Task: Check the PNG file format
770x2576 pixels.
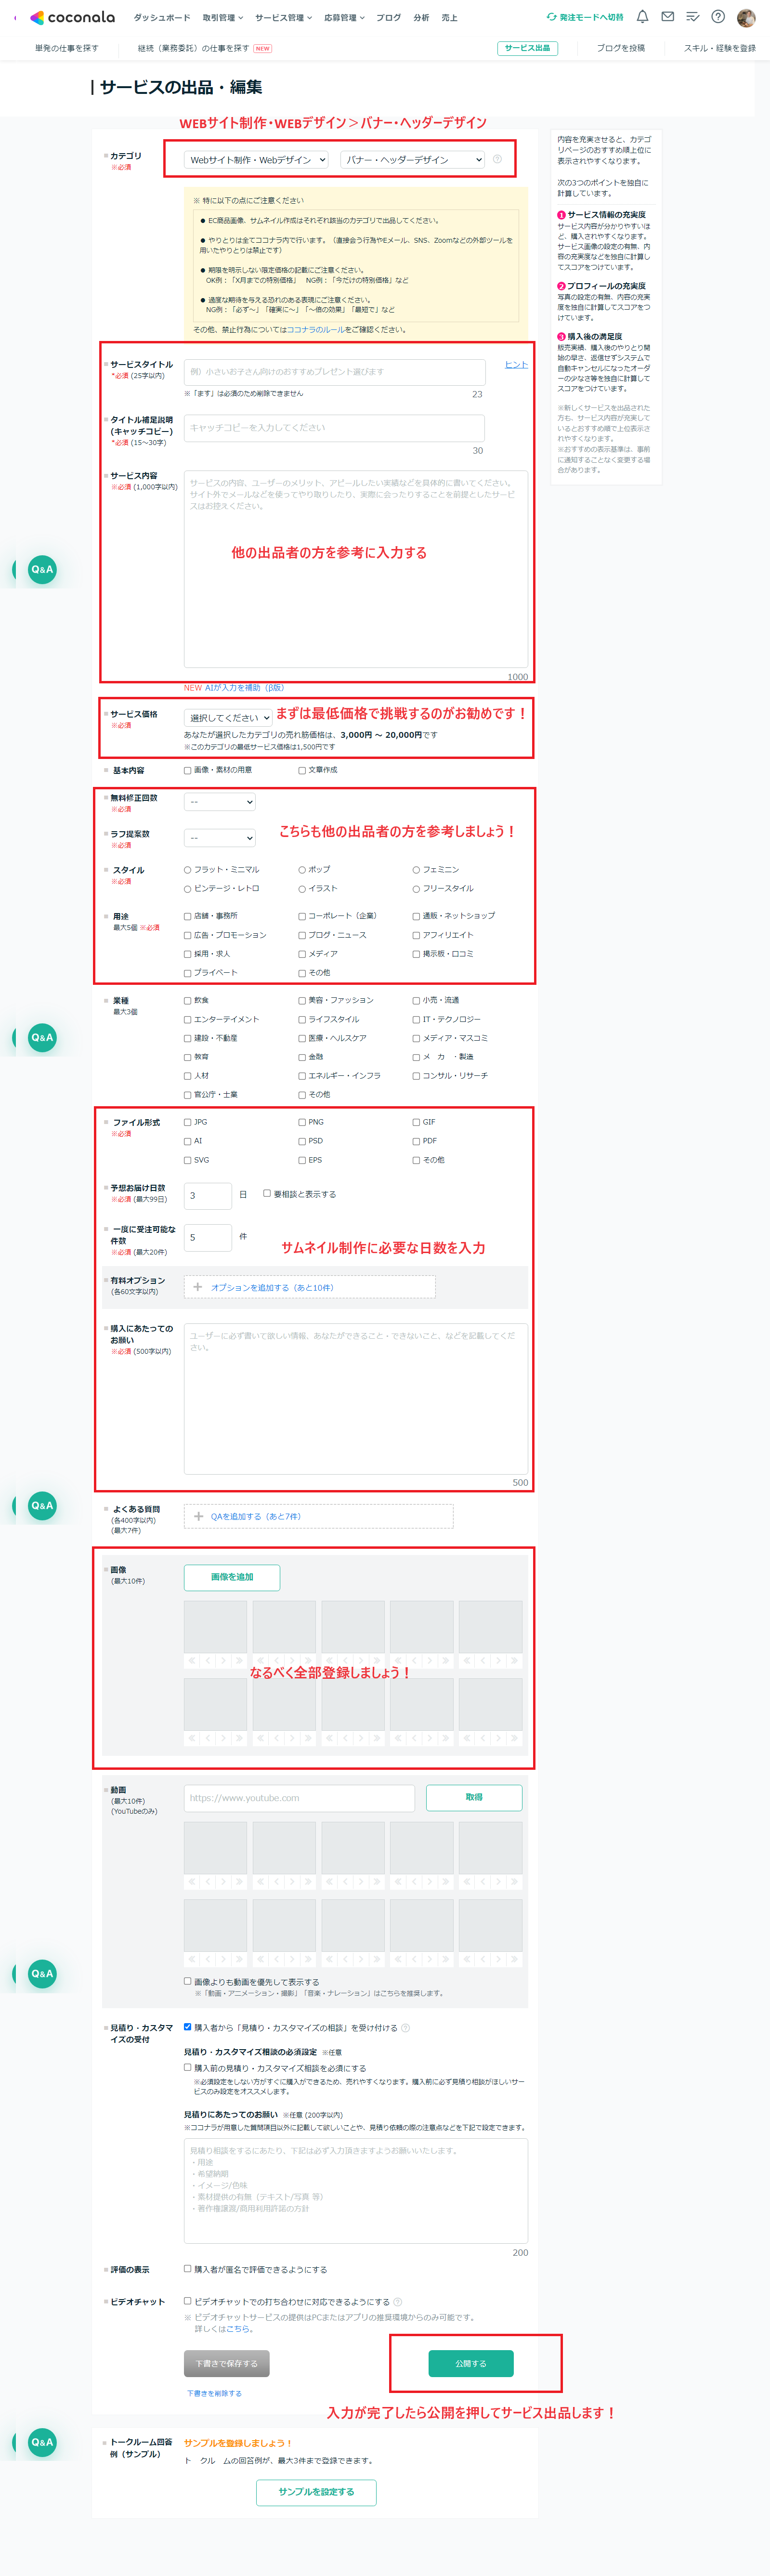Action: pos(302,1122)
